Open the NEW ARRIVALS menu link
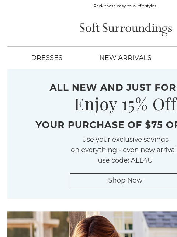 pos(125,58)
